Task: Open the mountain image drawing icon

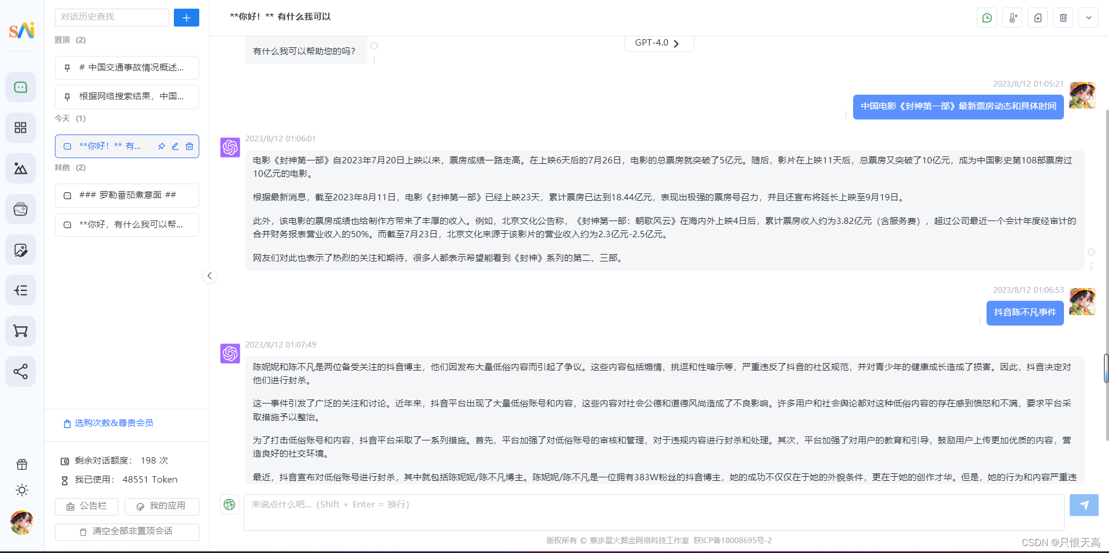Action: coord(21,169)
